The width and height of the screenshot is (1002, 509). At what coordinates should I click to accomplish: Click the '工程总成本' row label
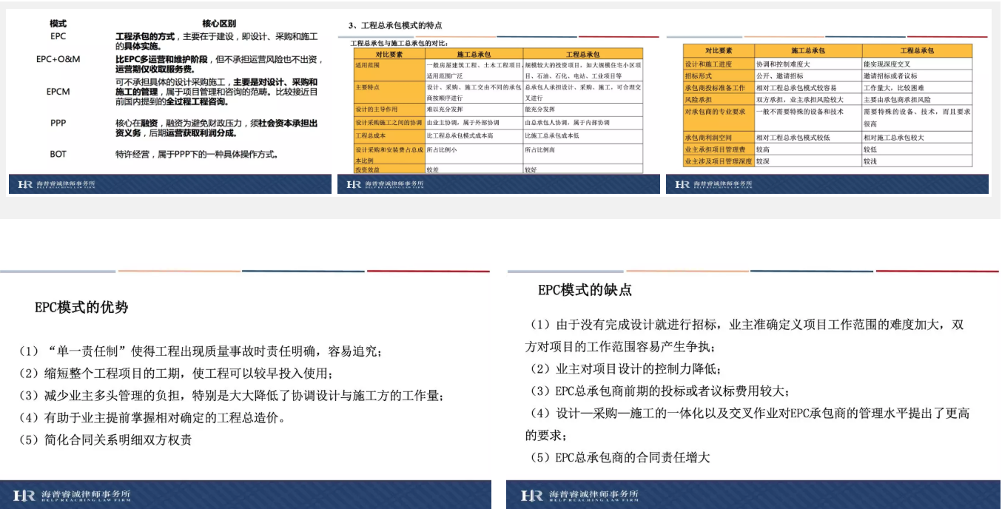(x=371, y=136)
